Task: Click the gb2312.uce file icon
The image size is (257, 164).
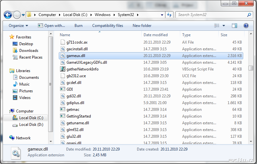Action: pos(63,76)
